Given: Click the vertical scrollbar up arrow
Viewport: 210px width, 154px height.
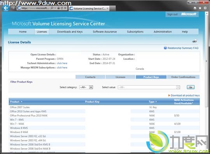Looking at the screenshot, I should tap(206, 13).
